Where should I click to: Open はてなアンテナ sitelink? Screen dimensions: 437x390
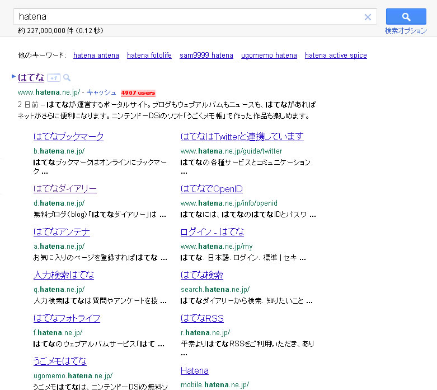(x=62, y=232)
